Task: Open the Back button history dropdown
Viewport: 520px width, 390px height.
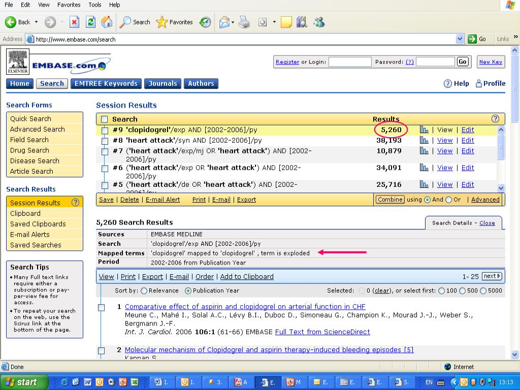Action: pos(36,22)
